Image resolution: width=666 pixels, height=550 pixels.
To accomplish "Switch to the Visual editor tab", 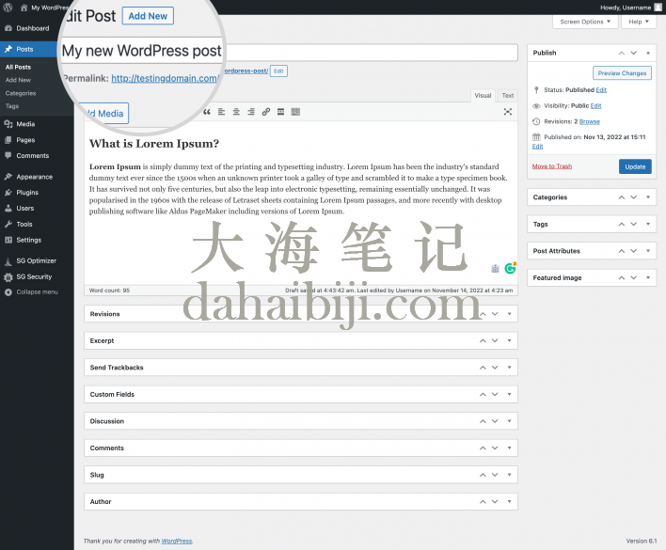I will pos(483,96).
